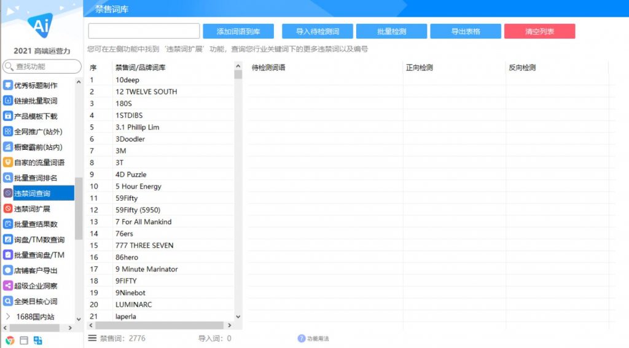Click the 优秀标题制作 sidebar icon
The image size is (629, 348).
point(7,85)
